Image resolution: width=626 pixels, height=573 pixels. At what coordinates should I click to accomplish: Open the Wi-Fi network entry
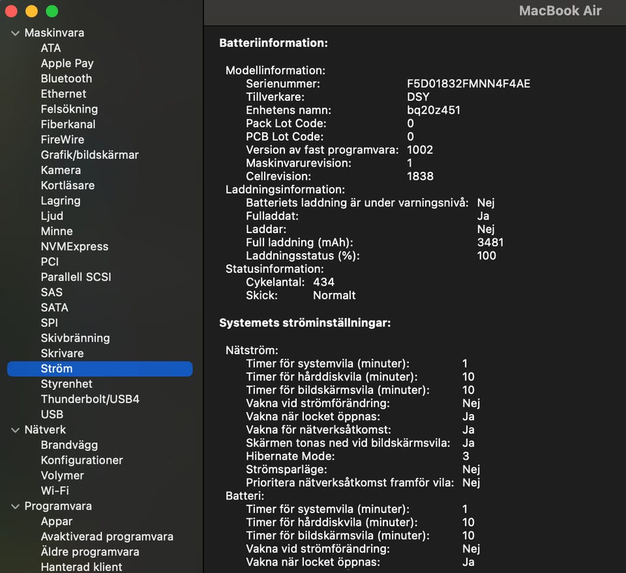click(55, 491)
